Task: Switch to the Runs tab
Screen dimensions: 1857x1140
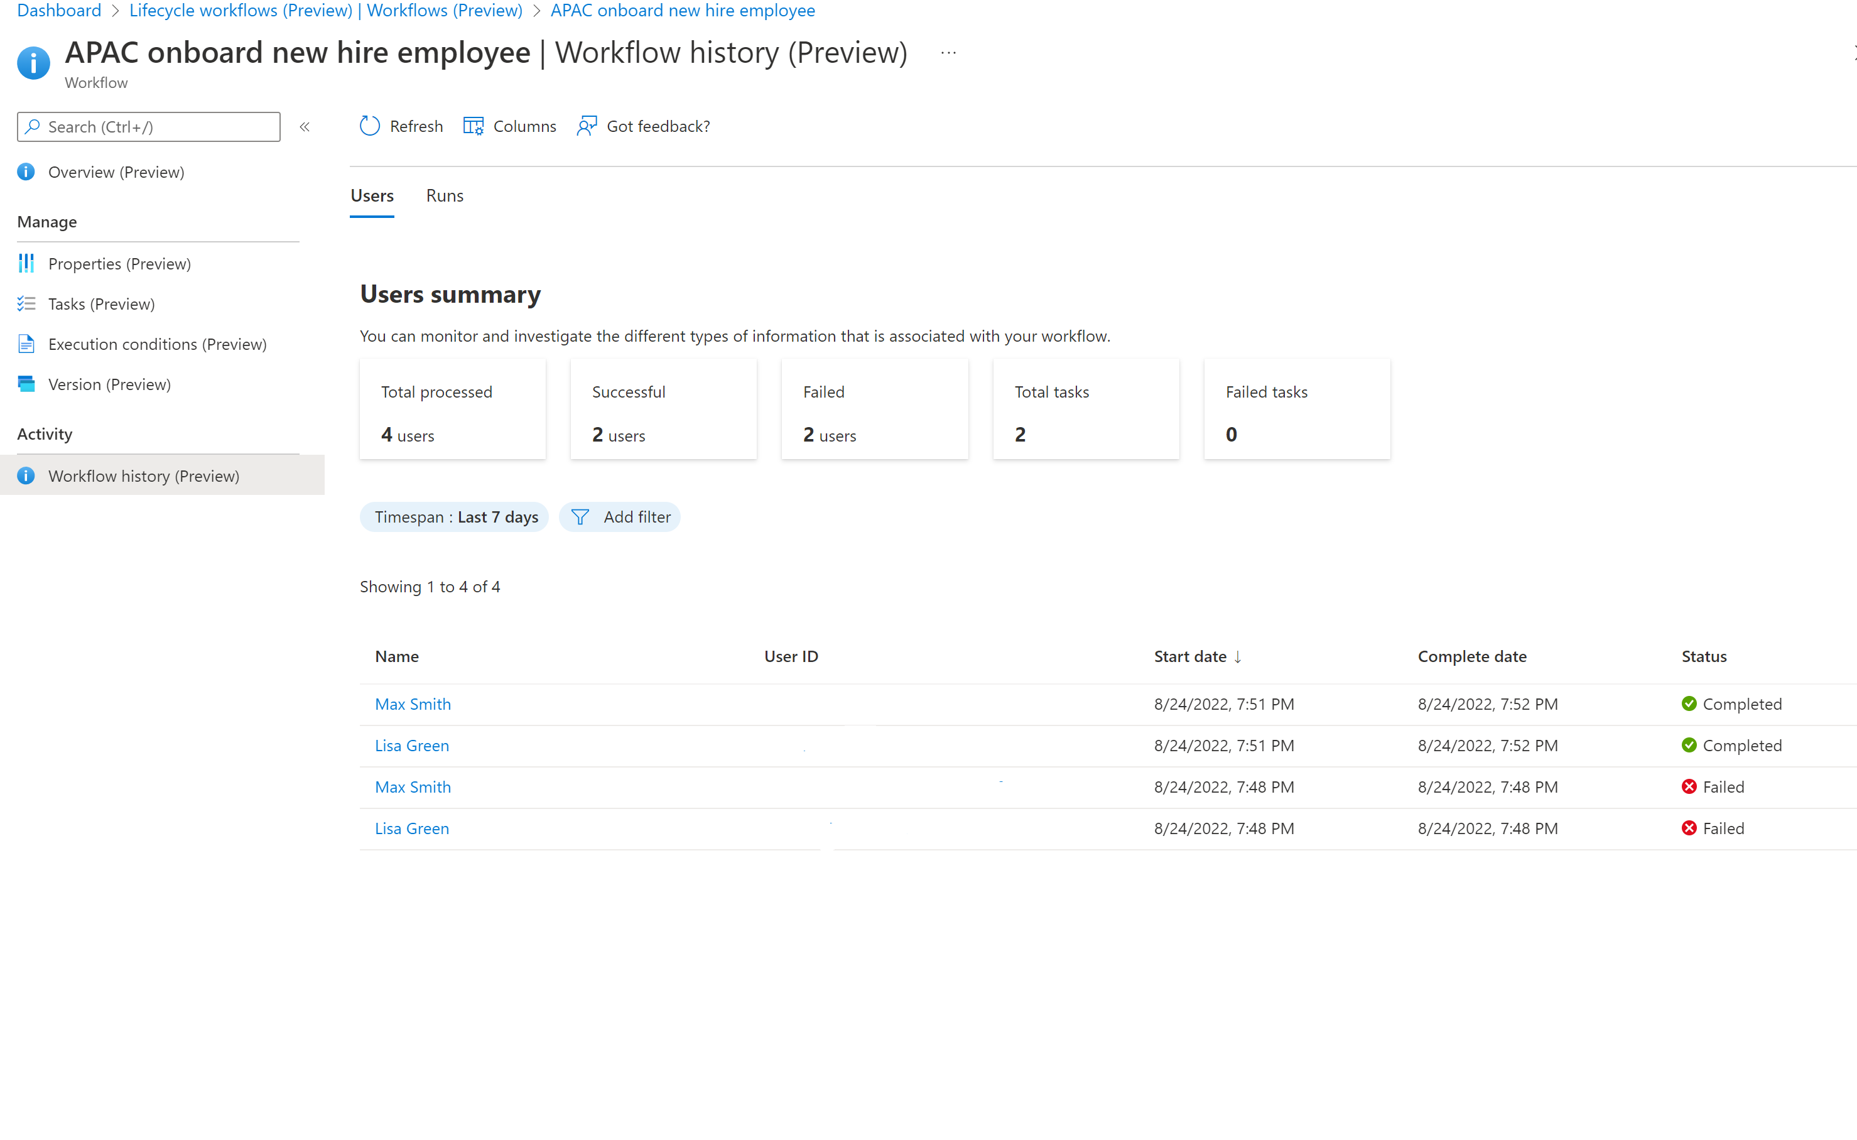Action: tap(445, 195)
